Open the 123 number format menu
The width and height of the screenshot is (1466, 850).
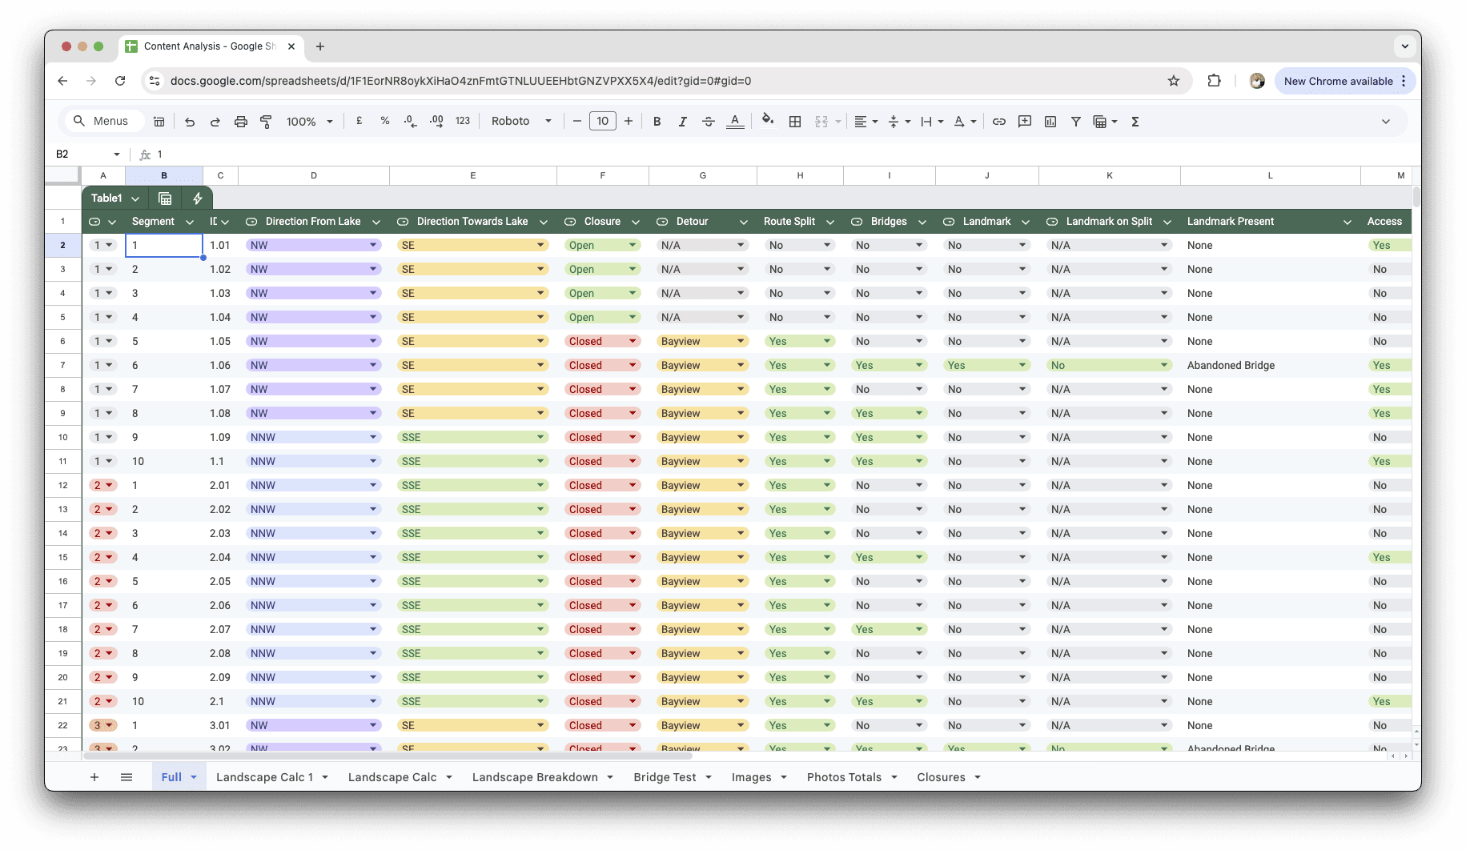[x=463, y=122]
